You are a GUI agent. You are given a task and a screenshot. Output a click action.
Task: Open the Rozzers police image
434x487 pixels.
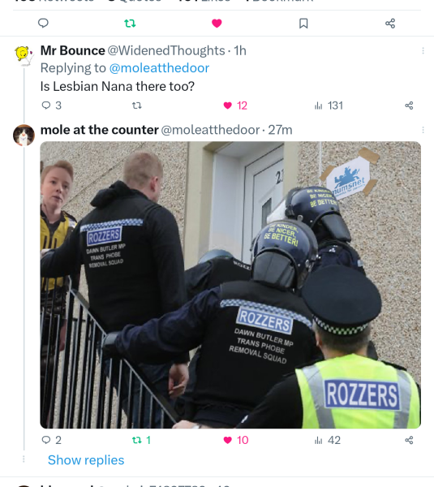coord(230,285)
